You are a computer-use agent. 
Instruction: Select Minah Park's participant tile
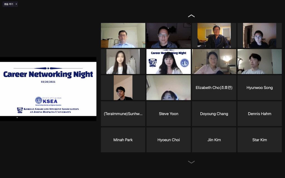(x=123, y=140)
